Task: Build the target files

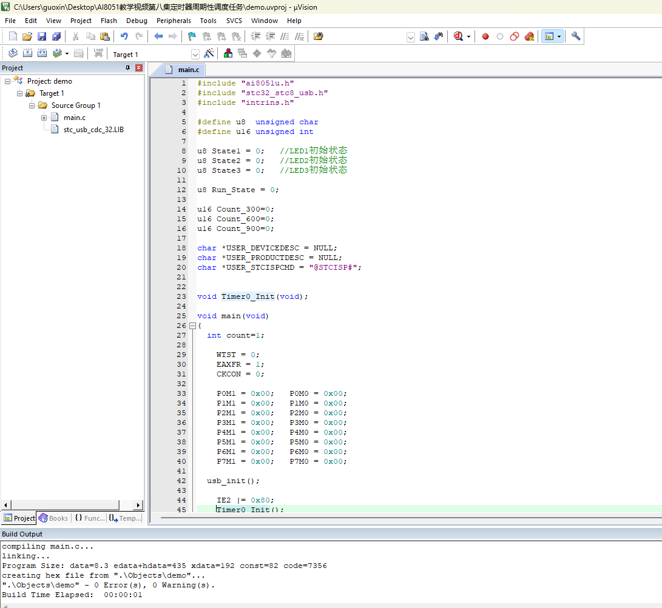Action: coord(27,53)
